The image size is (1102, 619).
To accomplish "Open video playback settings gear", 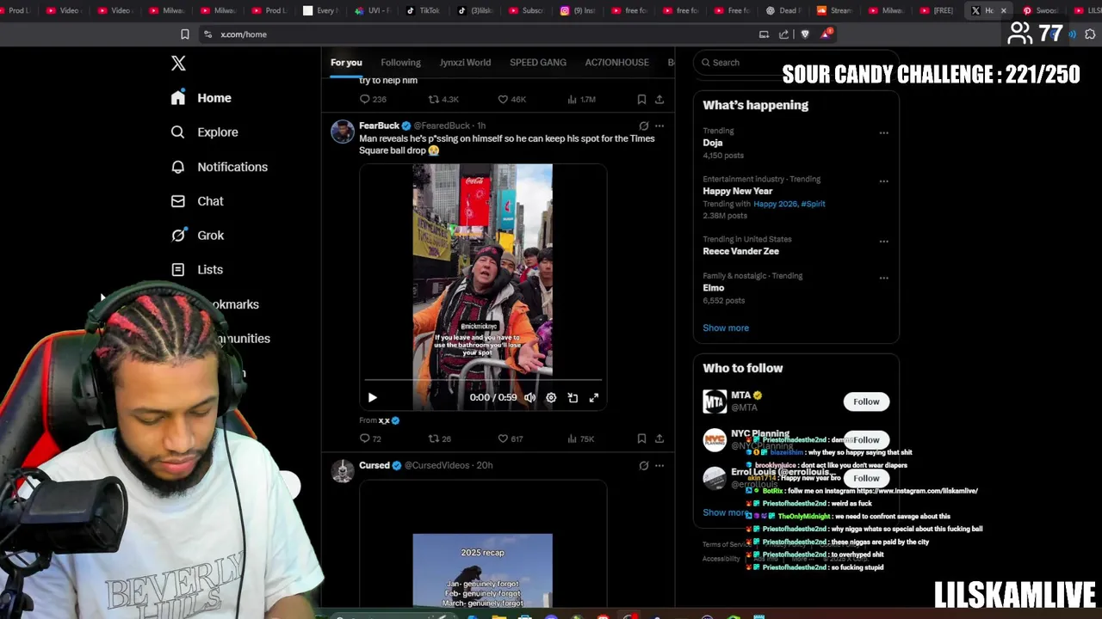I will pos(551,398).
